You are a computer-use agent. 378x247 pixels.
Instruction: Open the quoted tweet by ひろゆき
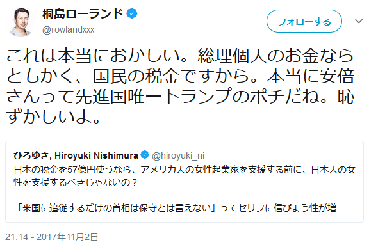pyautogui.click(x=185, y=182)
